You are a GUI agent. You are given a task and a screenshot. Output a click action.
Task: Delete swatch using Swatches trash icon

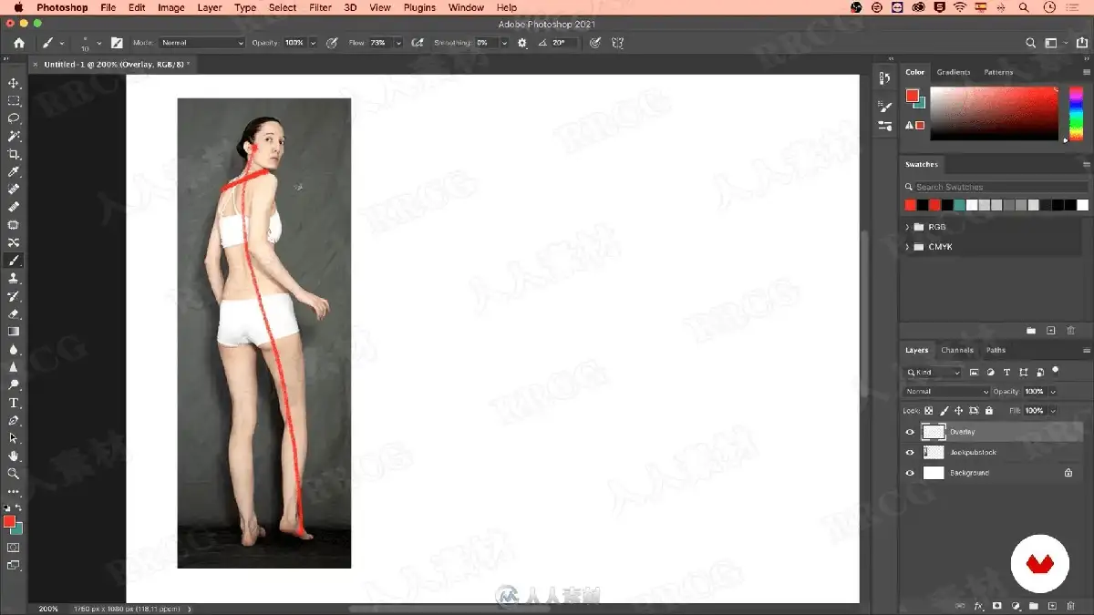(1070, 330)
